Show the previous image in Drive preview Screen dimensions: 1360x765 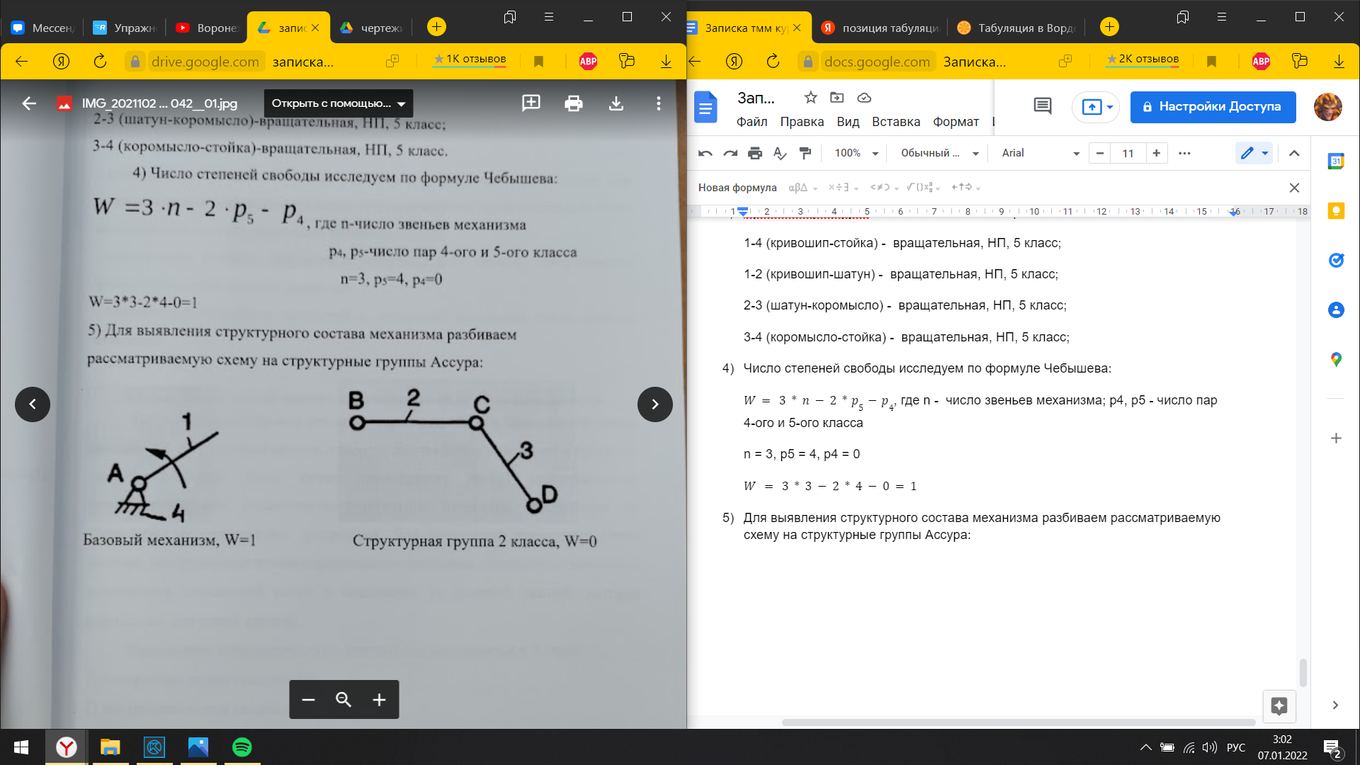click(33, 404)
